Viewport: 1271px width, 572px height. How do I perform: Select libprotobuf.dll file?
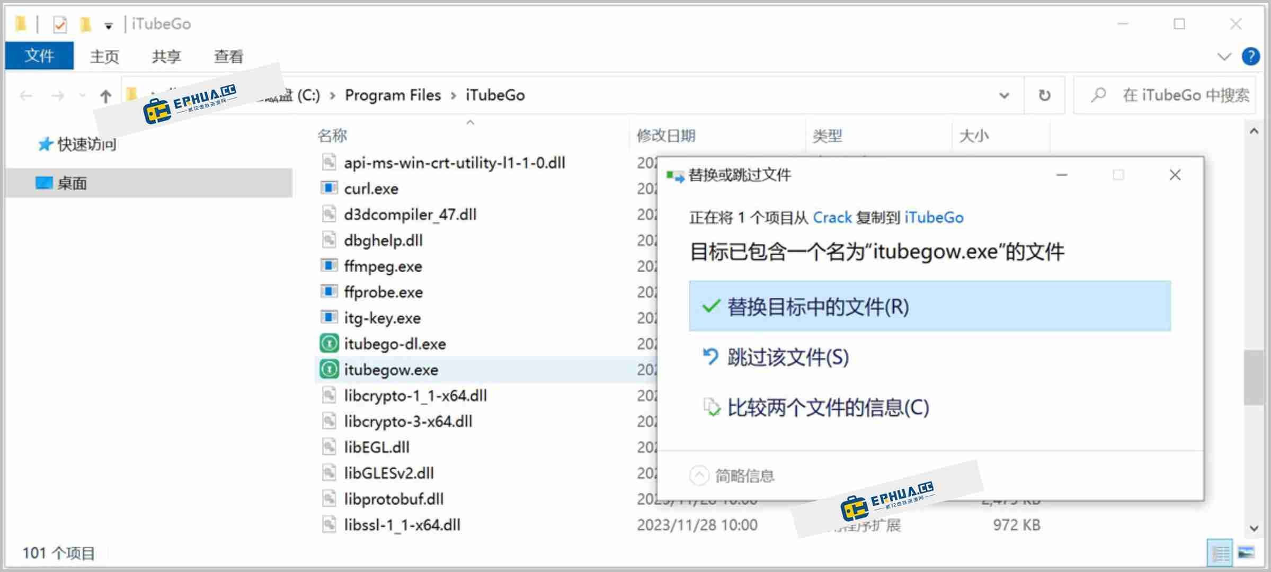point(394,498)
